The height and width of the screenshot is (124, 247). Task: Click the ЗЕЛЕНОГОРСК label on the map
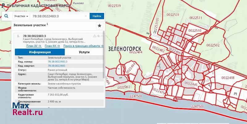coord(124,49)
